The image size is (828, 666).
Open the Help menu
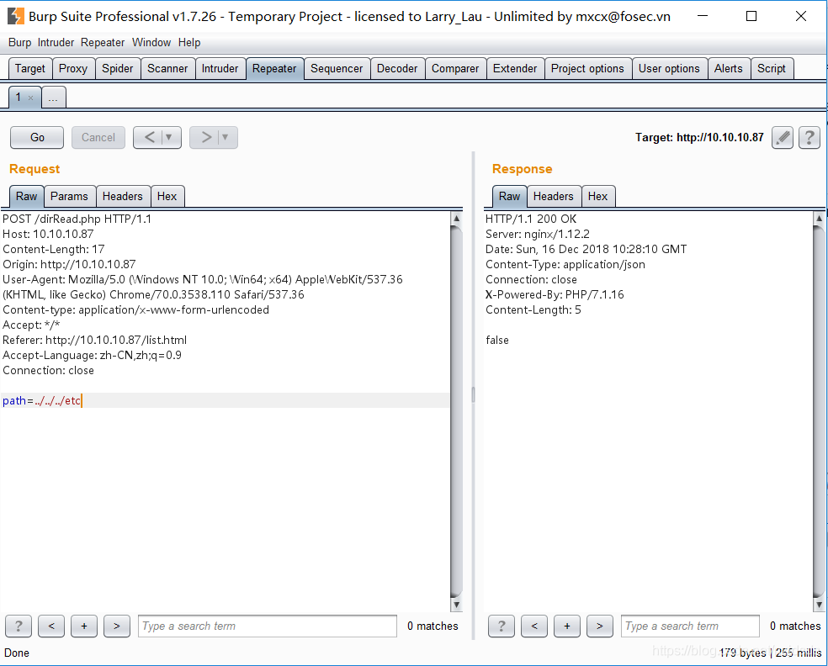pos(189,42)
